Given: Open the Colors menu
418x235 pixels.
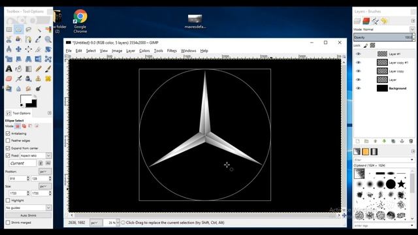Looking at the screenshot, I should coord(144,51).
